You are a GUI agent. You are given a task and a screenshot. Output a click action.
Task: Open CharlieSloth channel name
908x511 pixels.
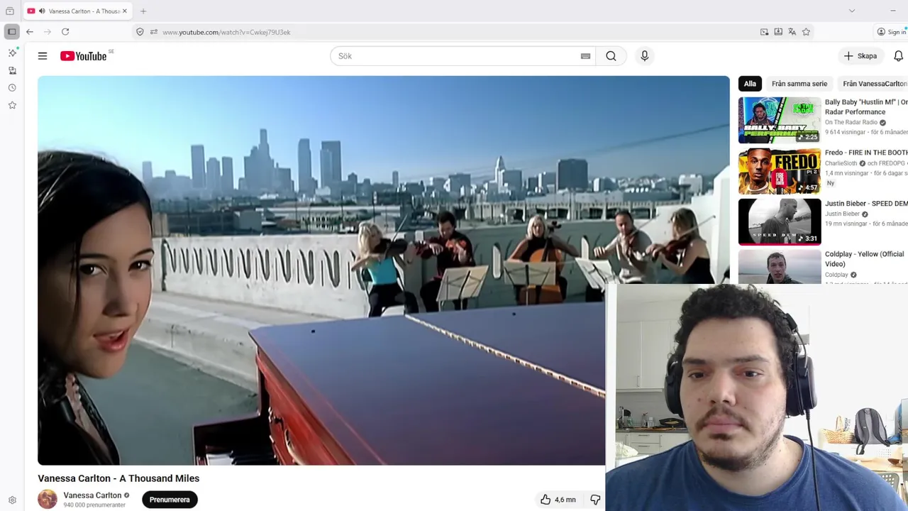point(842,163)
